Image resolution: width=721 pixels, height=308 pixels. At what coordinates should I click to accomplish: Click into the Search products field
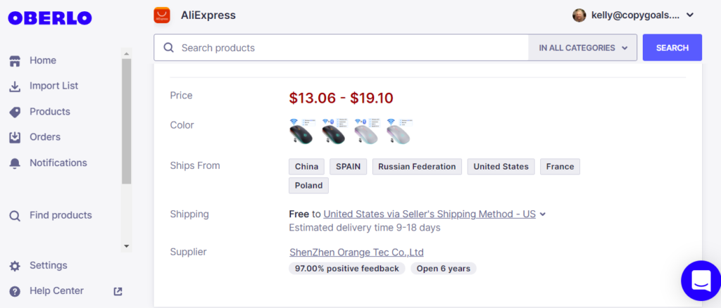click(345, 48)
